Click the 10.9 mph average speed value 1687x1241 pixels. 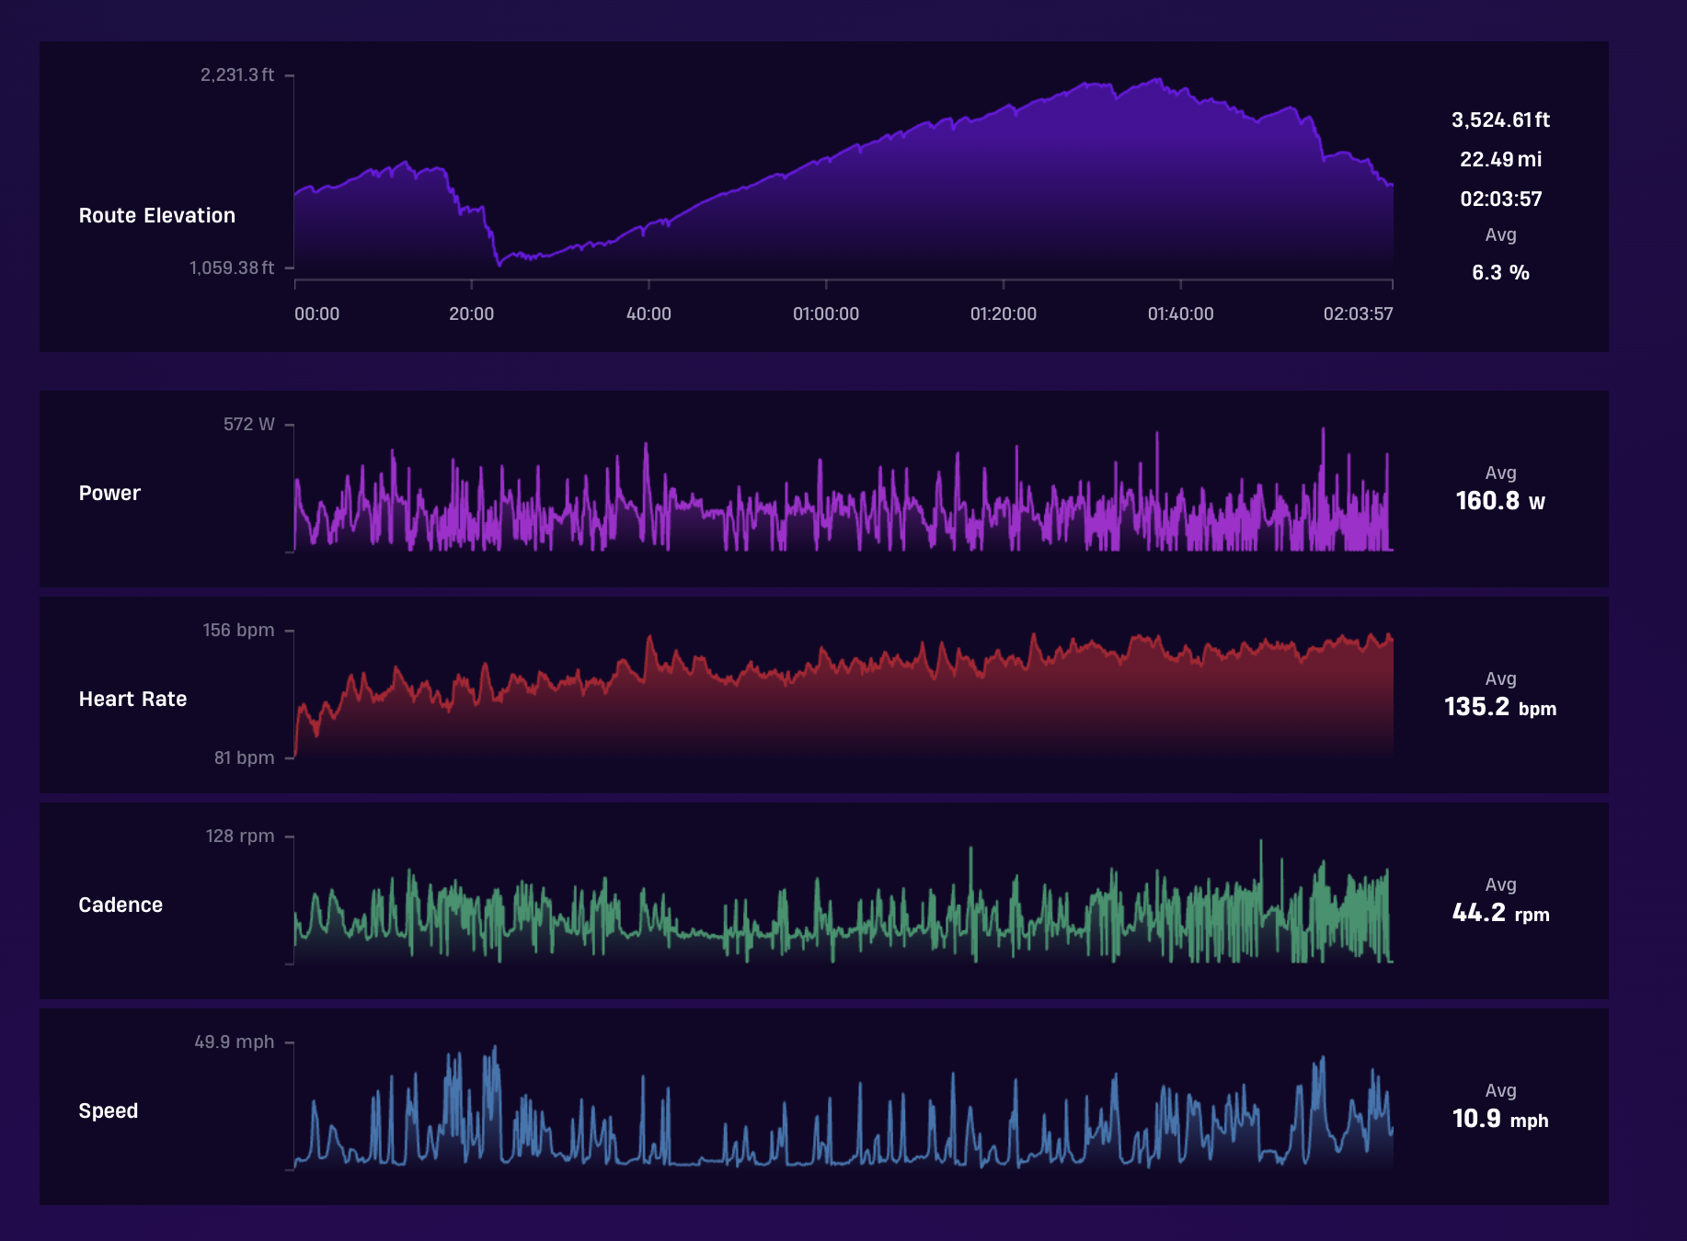(1500, 1119)
